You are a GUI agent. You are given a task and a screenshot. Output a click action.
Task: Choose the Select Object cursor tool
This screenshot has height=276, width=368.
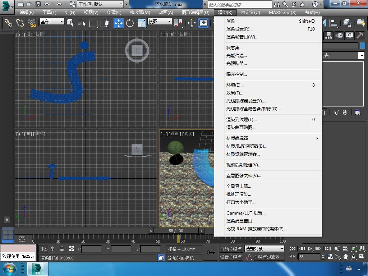point(70,23)
